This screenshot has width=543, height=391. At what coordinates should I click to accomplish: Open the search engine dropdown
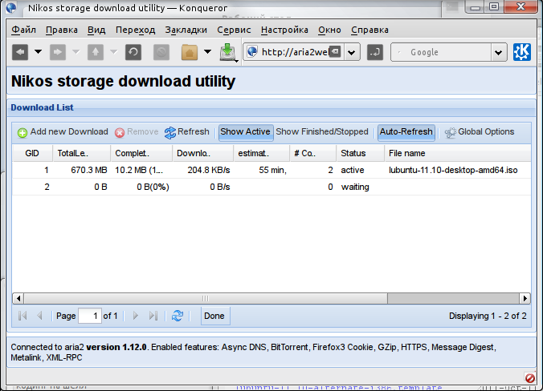499,52
